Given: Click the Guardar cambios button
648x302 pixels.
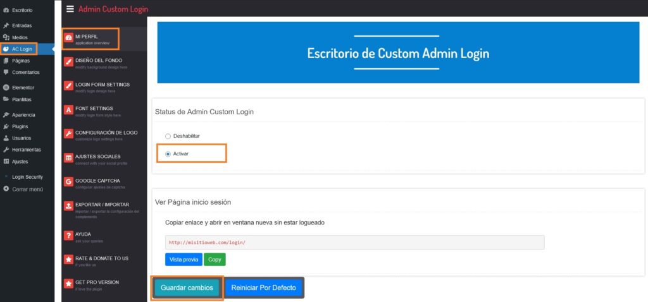Looking at the screenshot, I should coord(187,287).
